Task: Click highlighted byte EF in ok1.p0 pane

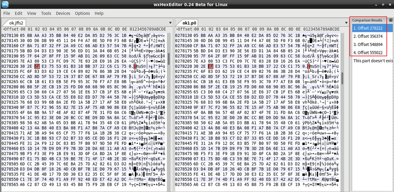Action: pyautogui.click(x=211, y=66)
